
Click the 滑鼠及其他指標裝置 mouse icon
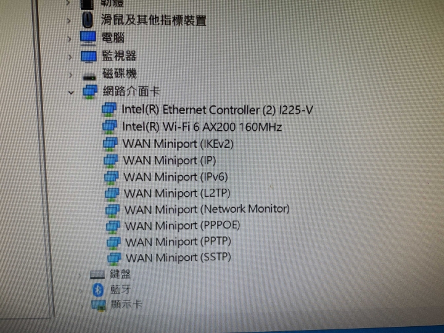pyautogui.click(x=88, y=20)
